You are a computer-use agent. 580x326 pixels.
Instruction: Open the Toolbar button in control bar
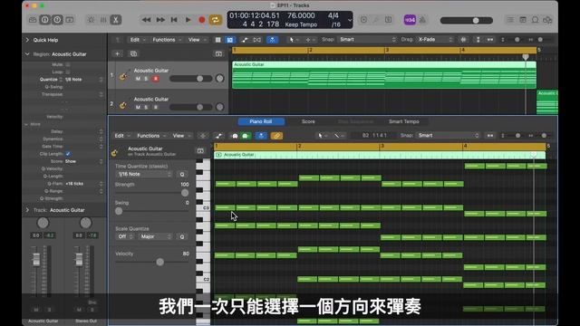[x=70, y=20]
